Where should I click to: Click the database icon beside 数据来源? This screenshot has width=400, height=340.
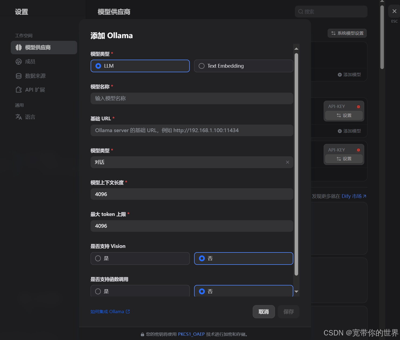click(x=19, y=76)
